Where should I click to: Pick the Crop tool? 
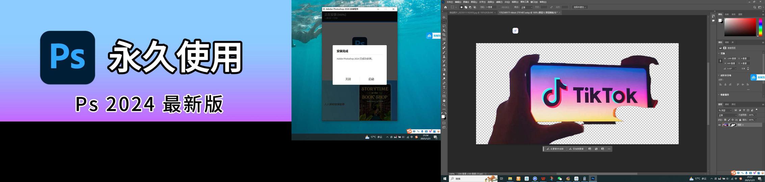coord(444,35)
